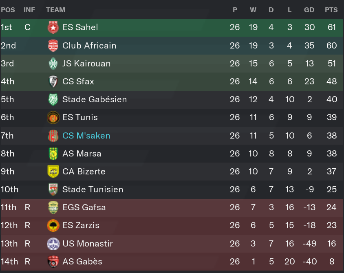
Task: Click the AS Marsa team badge
Action: 53,154
